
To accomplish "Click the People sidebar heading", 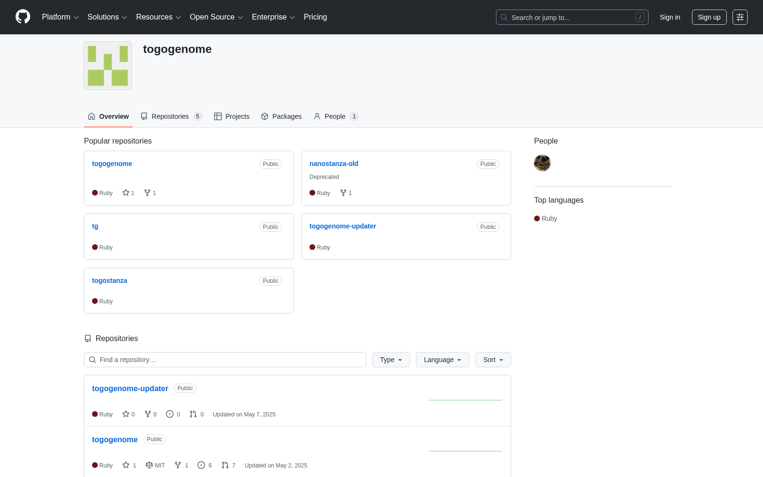I will (x=546, y=141).
